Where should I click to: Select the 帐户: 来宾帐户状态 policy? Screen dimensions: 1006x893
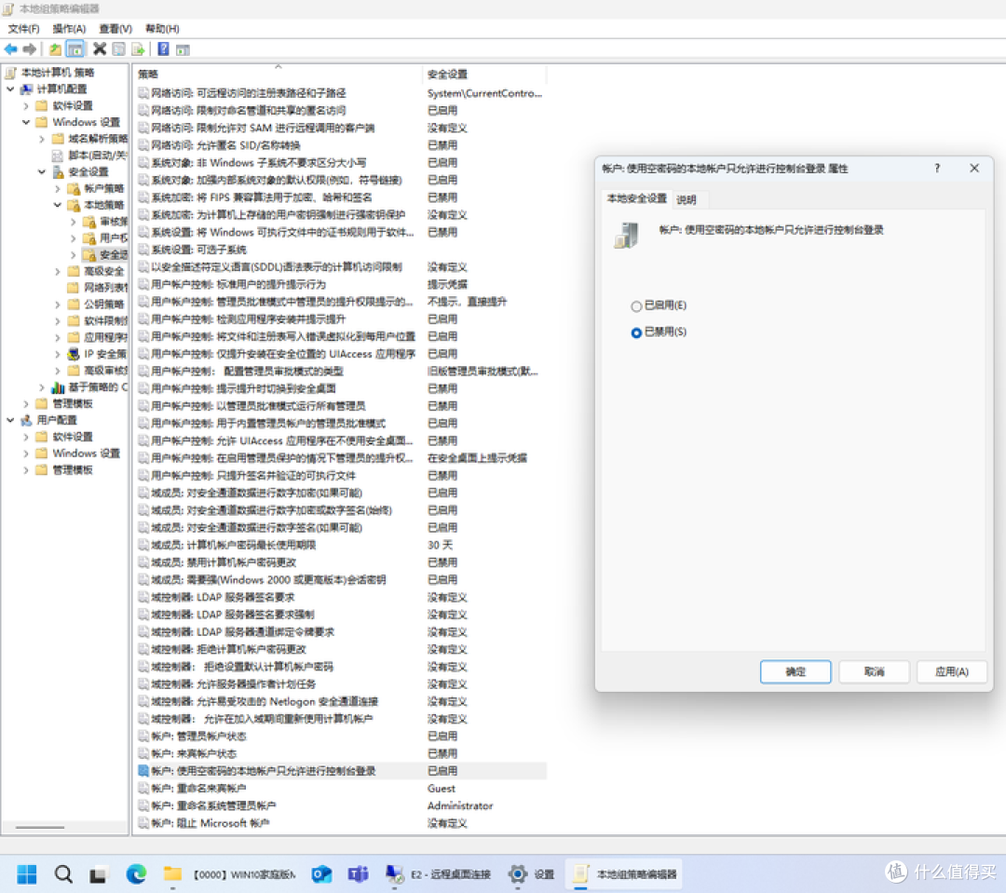point(194,754)
